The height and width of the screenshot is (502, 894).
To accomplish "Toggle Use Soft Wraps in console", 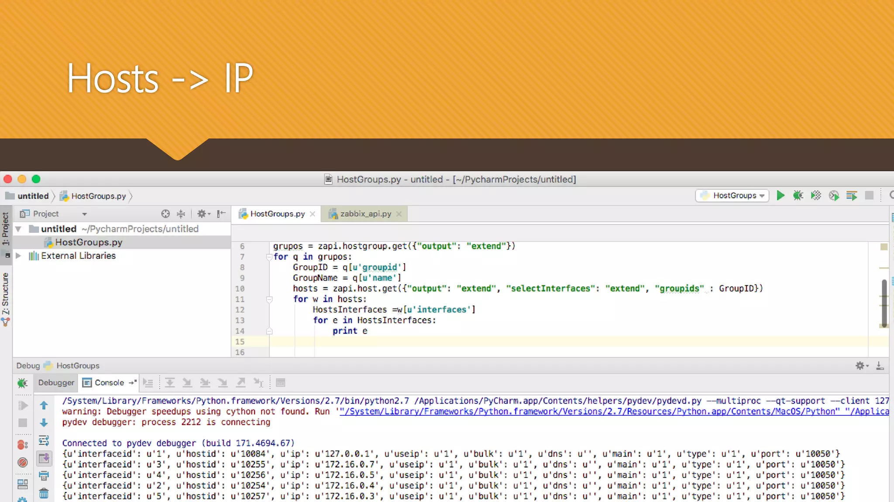I will (44, 440).
